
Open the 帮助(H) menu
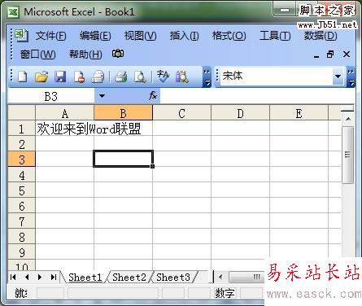click(85, 55)
